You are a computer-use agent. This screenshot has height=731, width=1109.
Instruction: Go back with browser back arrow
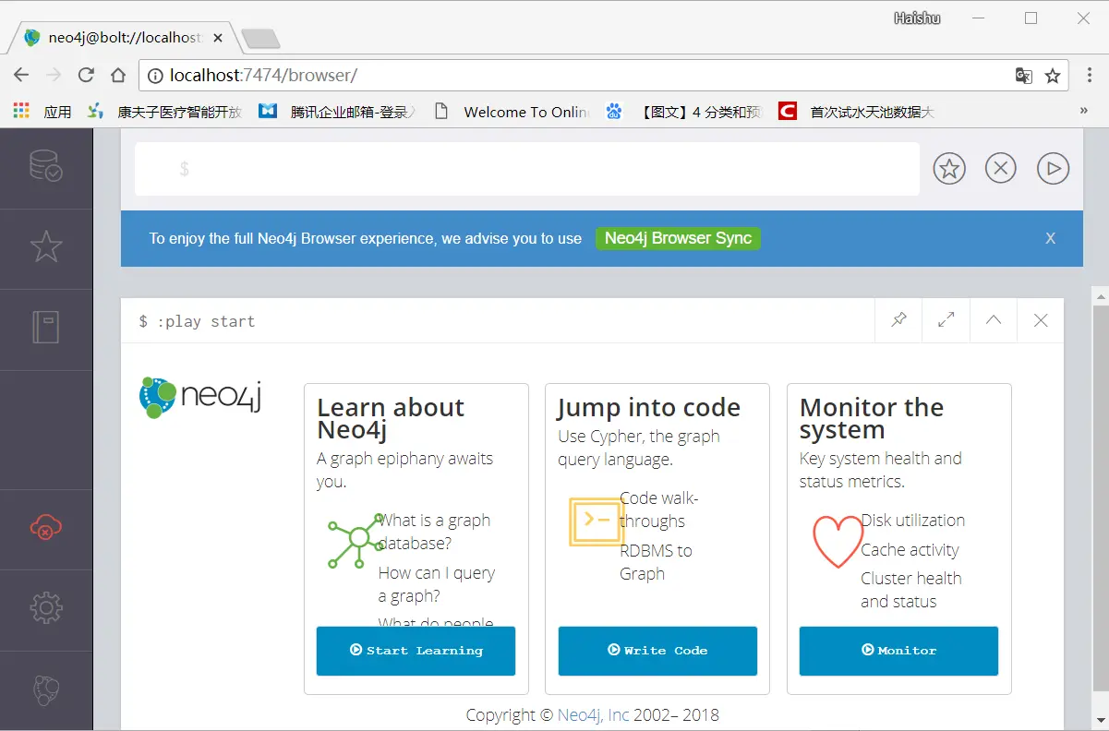tap(21, 76)
